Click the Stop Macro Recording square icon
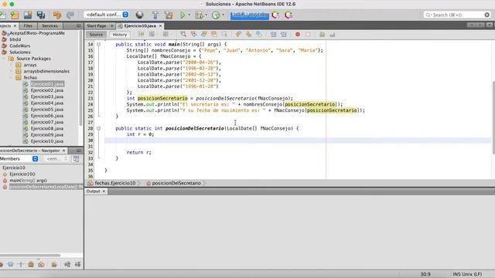495x278 pixels. pyautogui.click(x=308, y=34)
